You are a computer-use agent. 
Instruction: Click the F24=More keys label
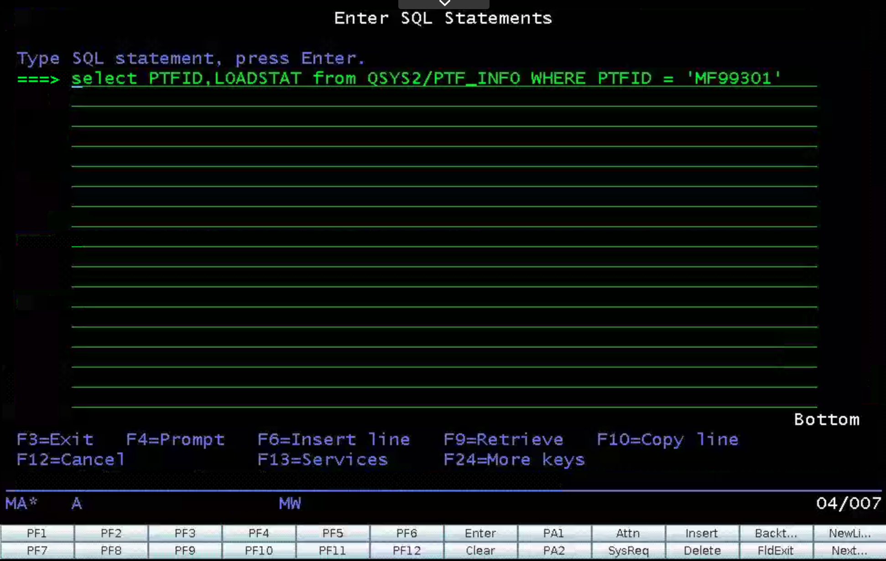click(x=514, y=459)
